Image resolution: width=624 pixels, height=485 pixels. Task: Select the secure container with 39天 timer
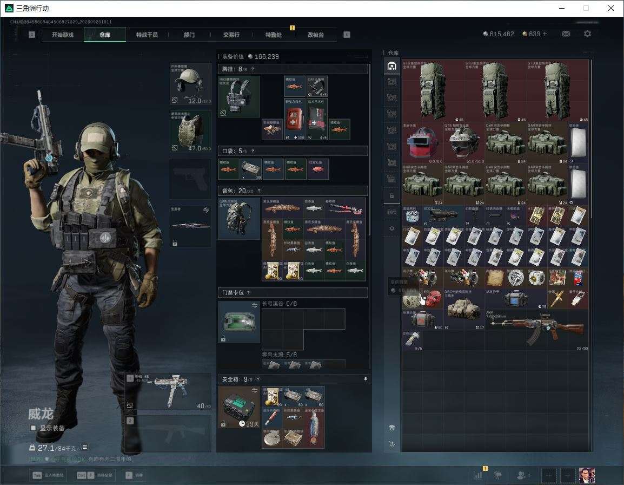tap(239, 407)
